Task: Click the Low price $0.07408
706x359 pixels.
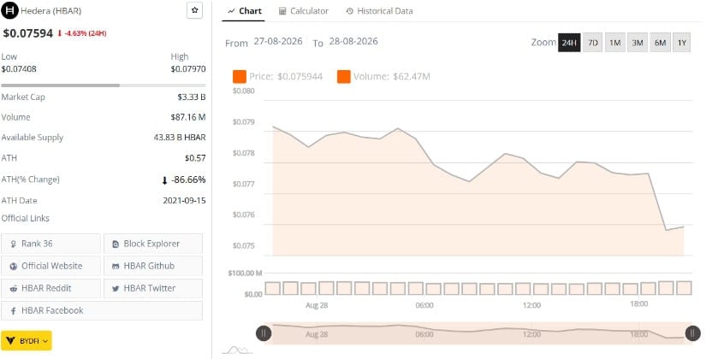Action: click(x=19, y=69)
